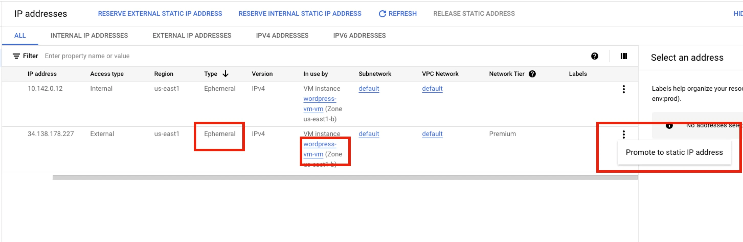Click the horizontal table scrollbar
Image resolution: width=743 pixels, height=242 pixels.
point(345,178)
